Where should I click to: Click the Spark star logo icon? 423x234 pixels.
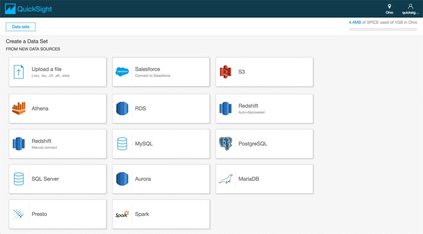[x=122, y=214]
